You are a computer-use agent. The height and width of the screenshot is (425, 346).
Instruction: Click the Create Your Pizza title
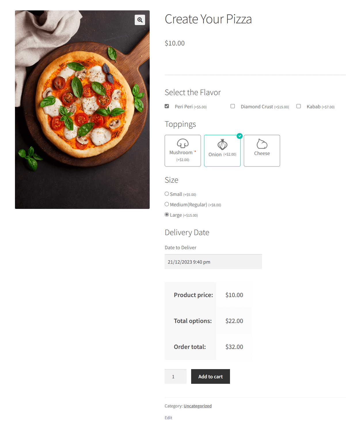pos(208,19)
